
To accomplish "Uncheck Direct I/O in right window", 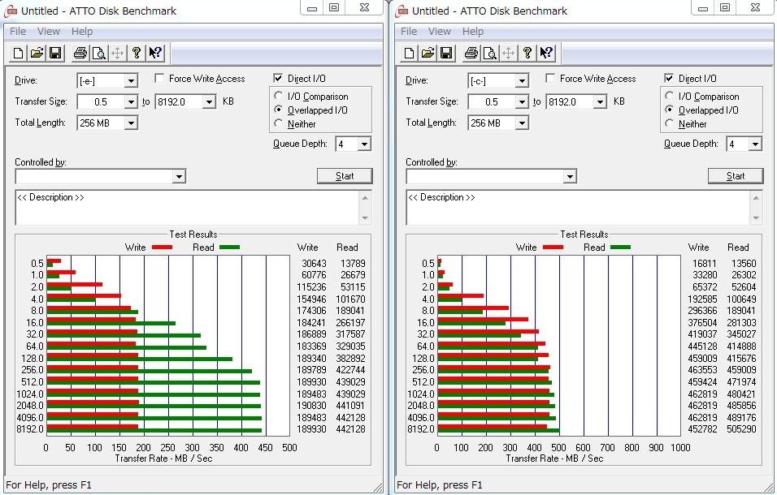I will click(x=670, y=79).
